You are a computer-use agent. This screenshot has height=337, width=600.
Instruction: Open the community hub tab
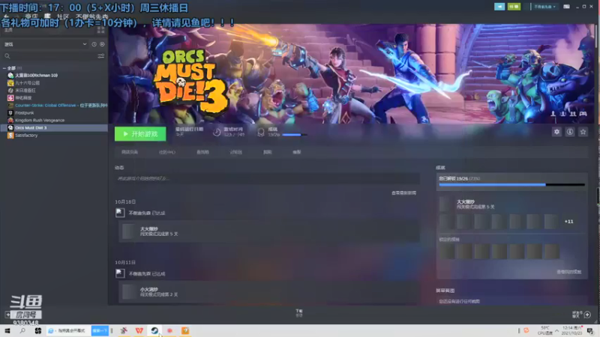[166, 152]
